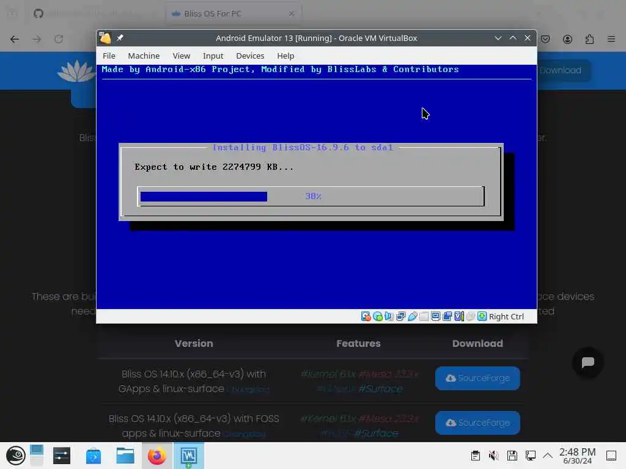Click hard disk activity icon in VirtualBox status bar

[366, 316]
